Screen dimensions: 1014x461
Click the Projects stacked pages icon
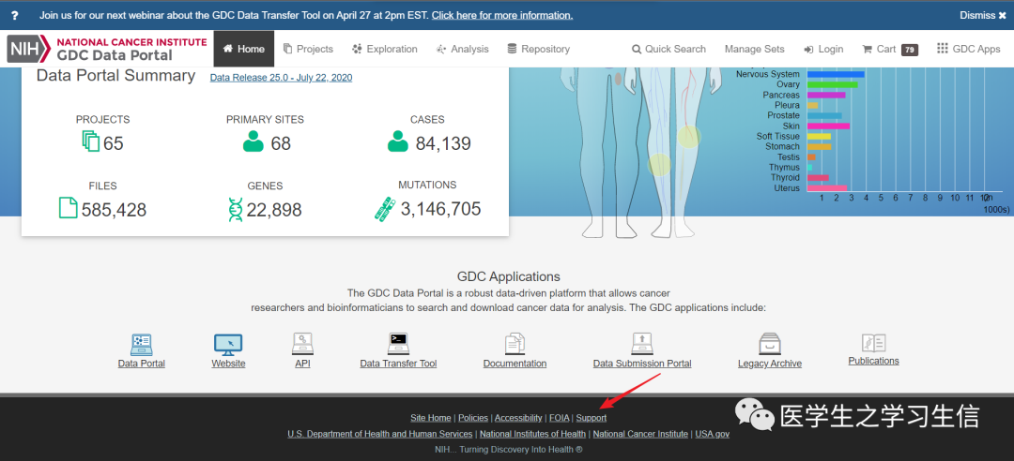click(90, 141)
